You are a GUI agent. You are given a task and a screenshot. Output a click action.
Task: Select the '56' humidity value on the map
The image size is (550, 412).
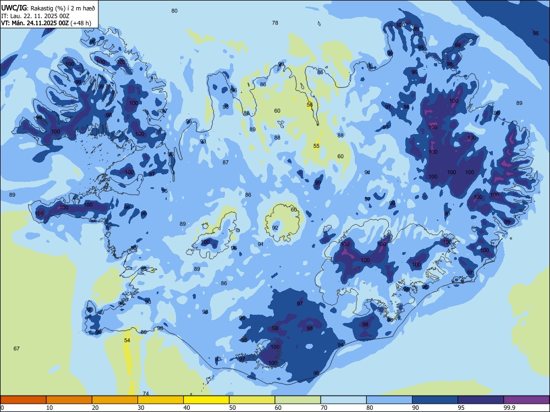click(x=310, y=104)
